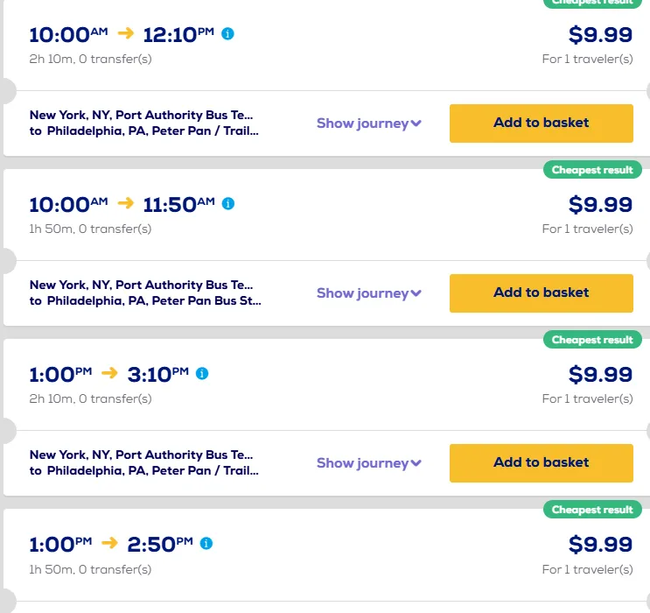Add the 1:00PM–3:10PM trip to basket
The height and width of the screenshot is (613, 650).
tap(541, 463)
